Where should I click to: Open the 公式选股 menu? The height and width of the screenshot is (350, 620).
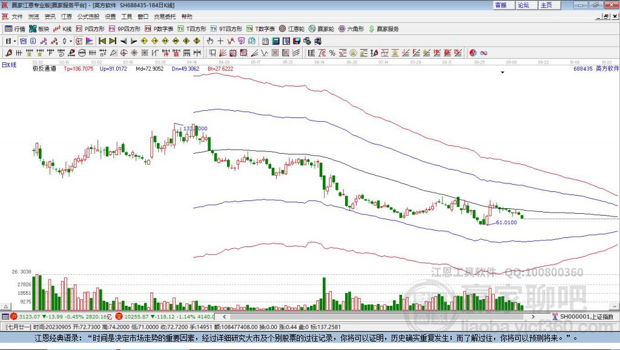88,16
